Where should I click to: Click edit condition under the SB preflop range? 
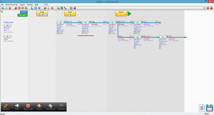(x=8, y=32)
